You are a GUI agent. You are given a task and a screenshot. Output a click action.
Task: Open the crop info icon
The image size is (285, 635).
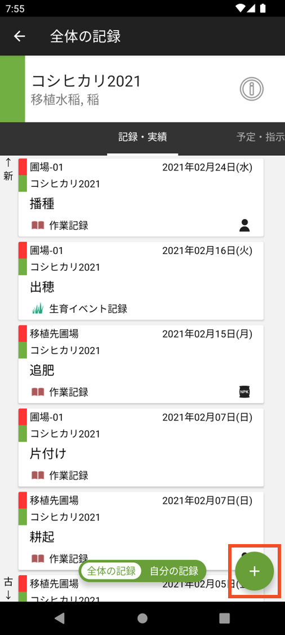pos(251,89)
